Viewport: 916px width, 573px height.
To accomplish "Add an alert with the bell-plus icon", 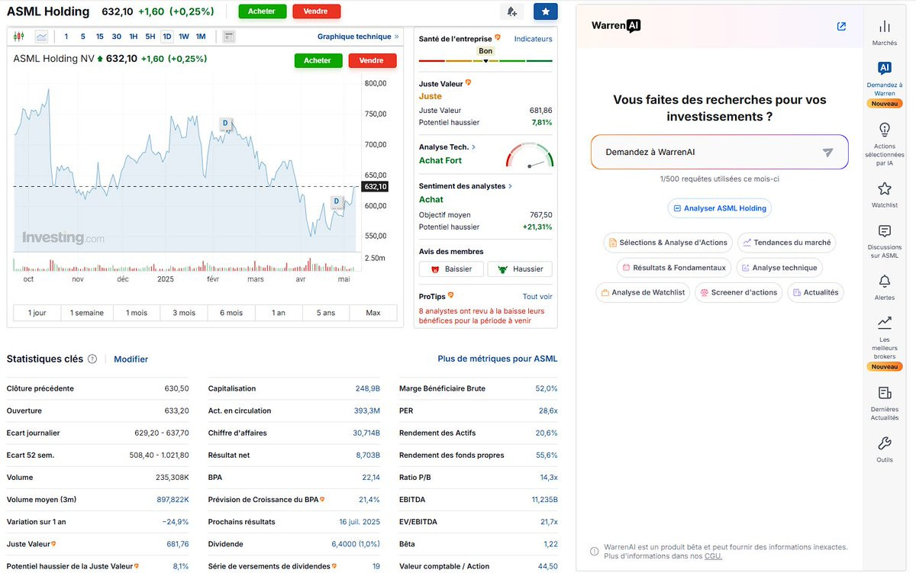I will coord(511,11).
